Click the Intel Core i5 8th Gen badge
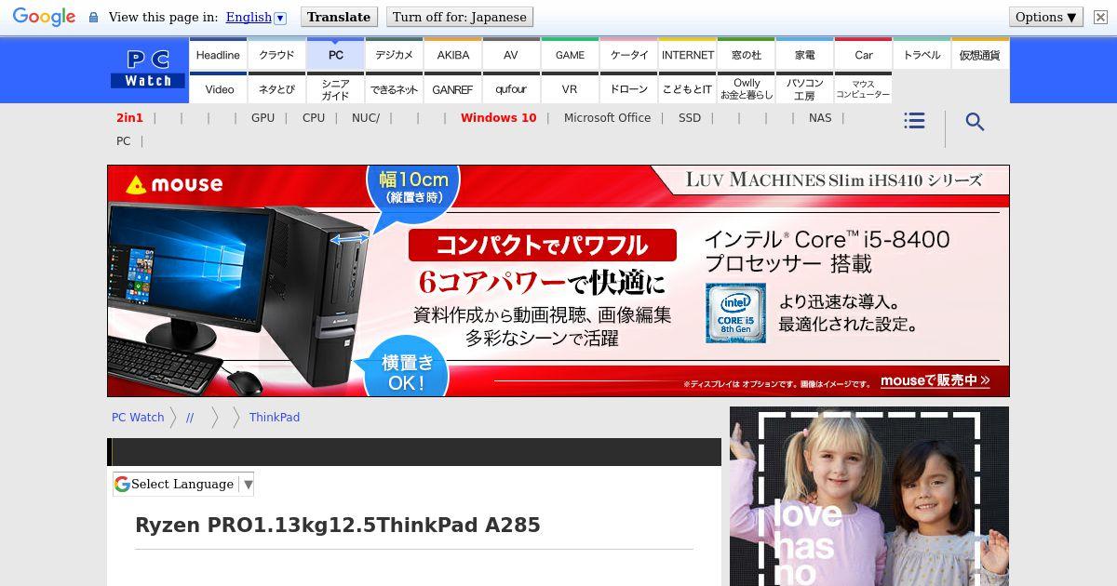 (x=735, y=313)
